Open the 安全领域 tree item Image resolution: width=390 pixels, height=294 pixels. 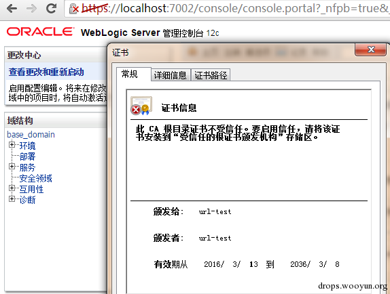[x=35, y=178]
